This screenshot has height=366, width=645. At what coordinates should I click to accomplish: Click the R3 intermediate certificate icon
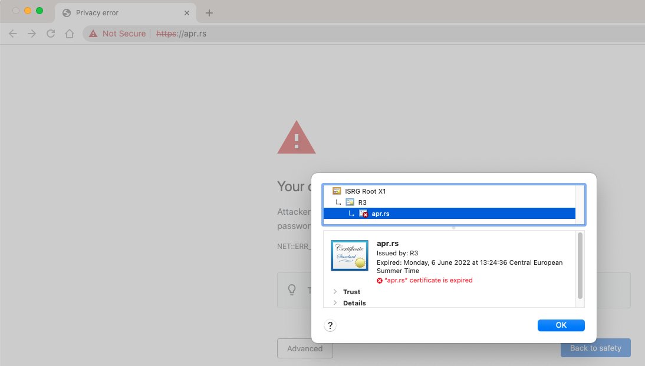tap(350, 202)
